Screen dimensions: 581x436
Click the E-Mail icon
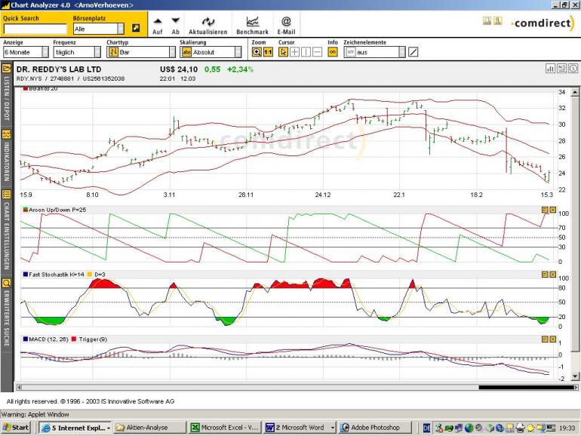pos(286,22)
